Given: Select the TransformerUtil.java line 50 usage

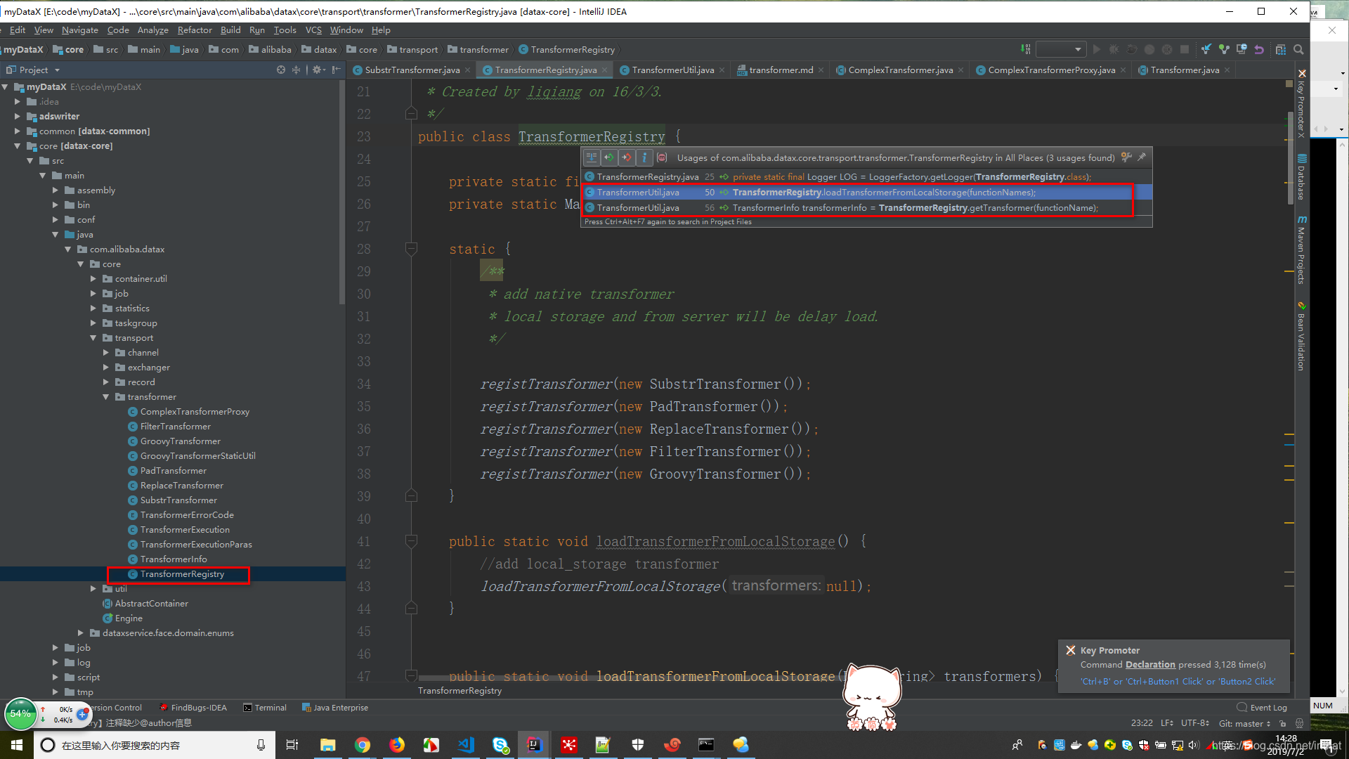Looking at the screenshot, I should click(x=867, y=192).
